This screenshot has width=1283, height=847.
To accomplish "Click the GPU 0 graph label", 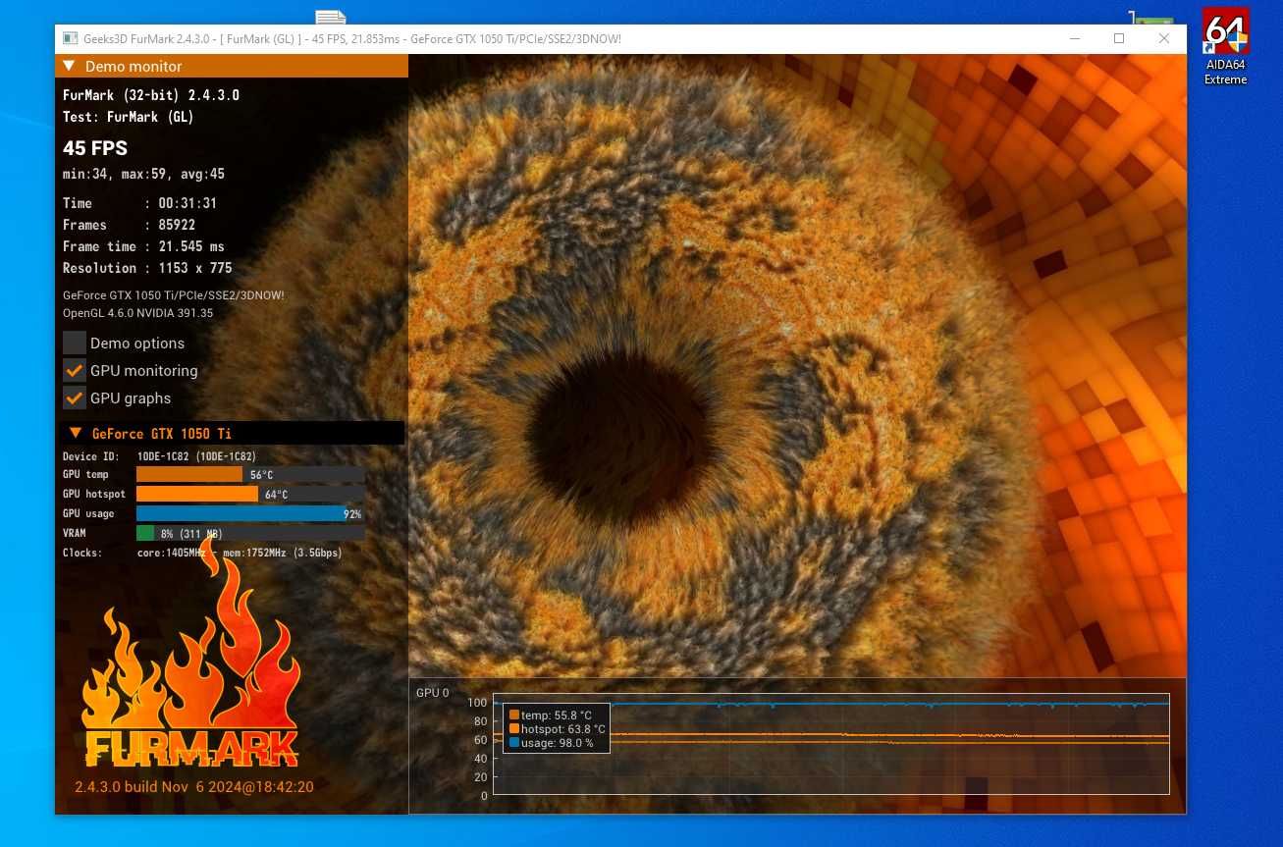I will [432, 693].
